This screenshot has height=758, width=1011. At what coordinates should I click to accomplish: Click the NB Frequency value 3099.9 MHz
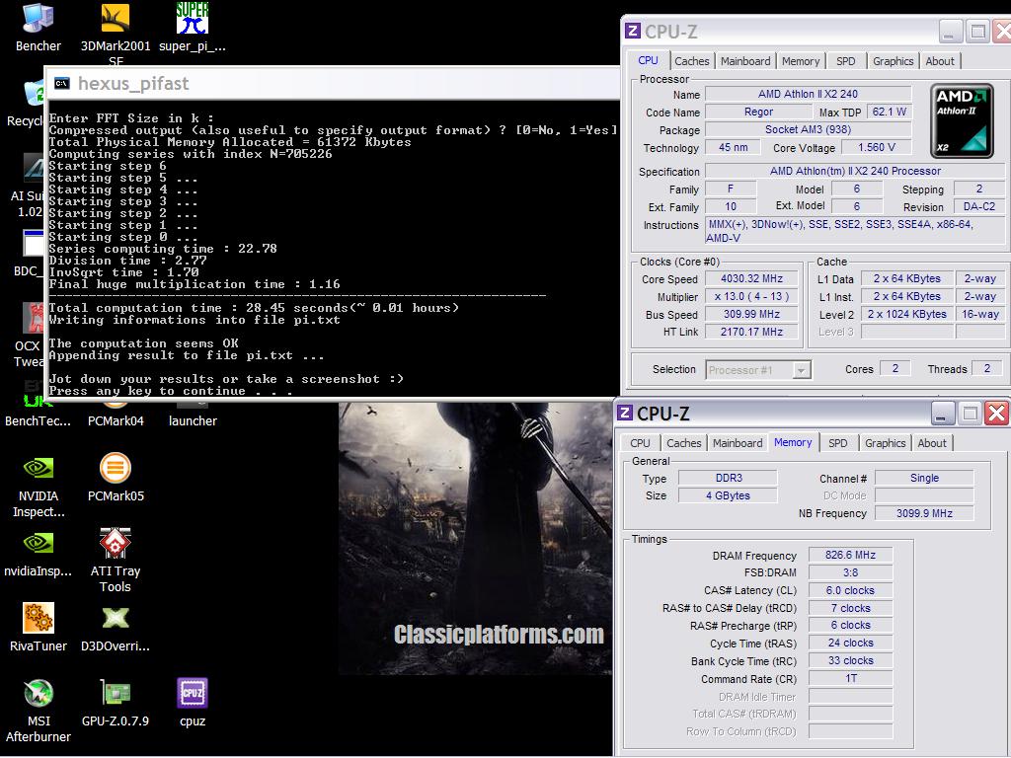pos(924,513)
